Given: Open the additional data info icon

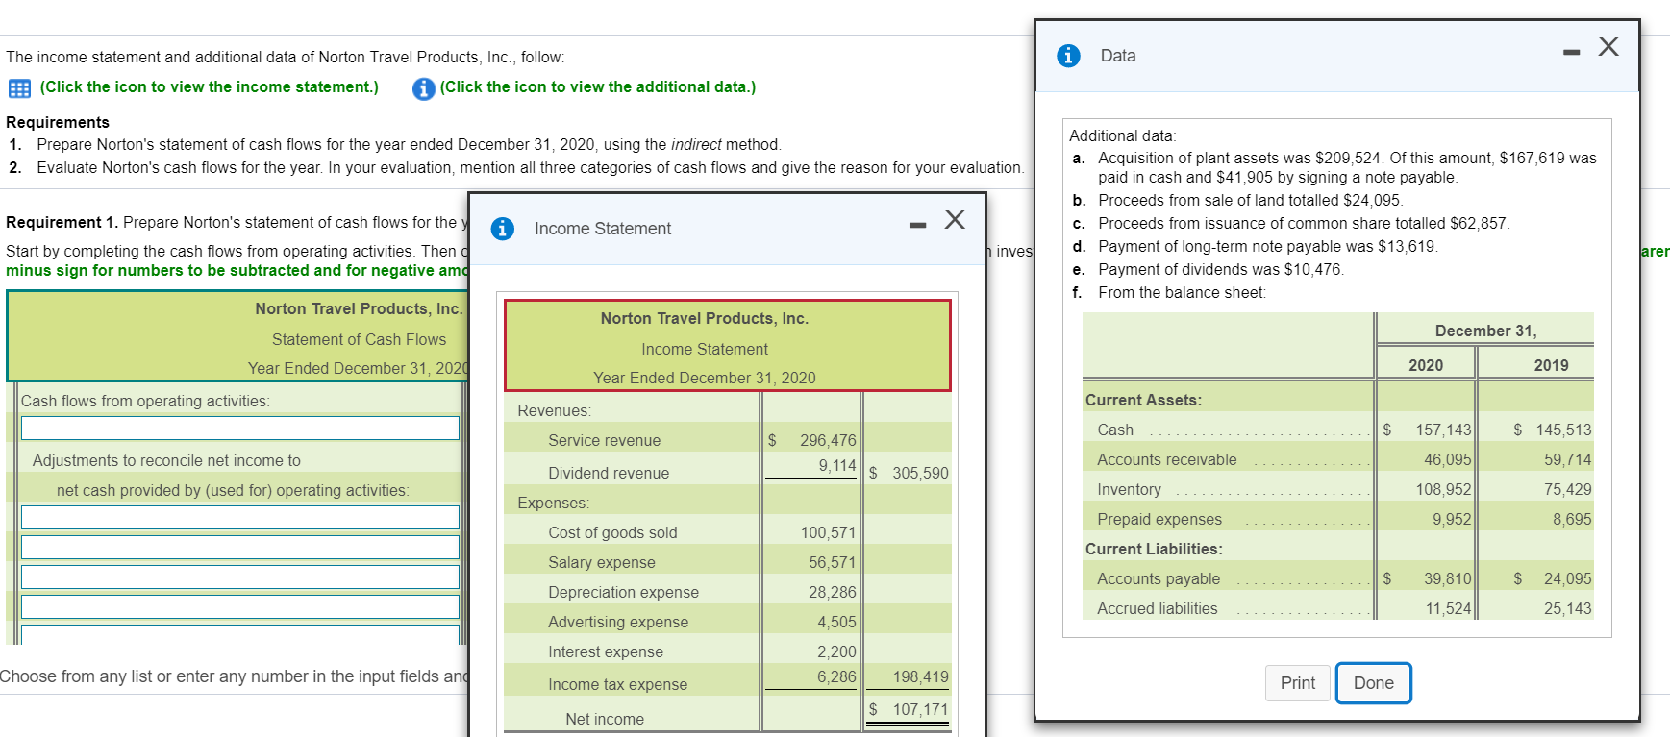Looking at the screenshot, I should (x=423, y=88).
